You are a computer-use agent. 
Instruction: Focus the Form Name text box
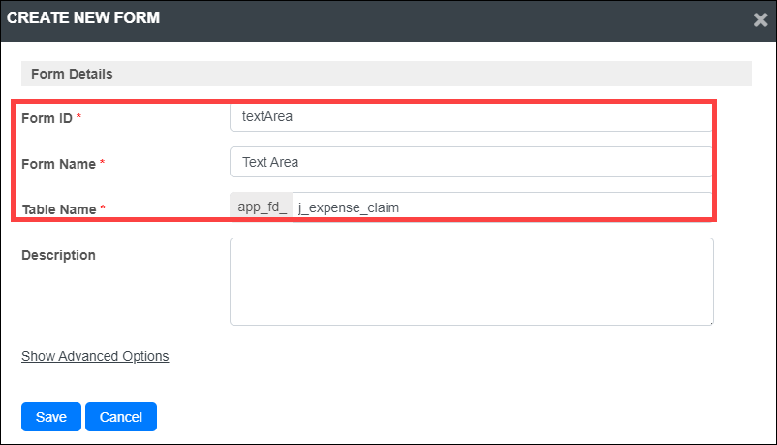(471, 162)
